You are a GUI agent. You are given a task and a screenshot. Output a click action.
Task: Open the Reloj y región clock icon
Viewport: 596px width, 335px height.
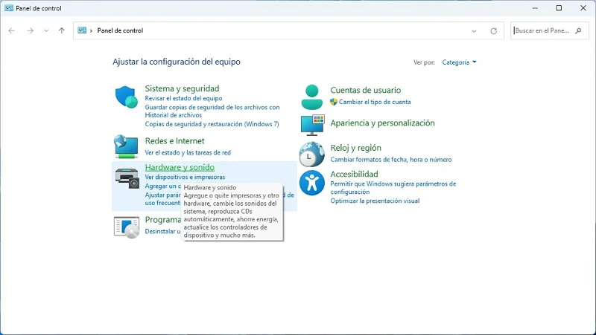coord(311,155)
